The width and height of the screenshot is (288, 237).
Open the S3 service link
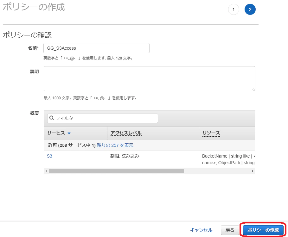coord(50,156)
